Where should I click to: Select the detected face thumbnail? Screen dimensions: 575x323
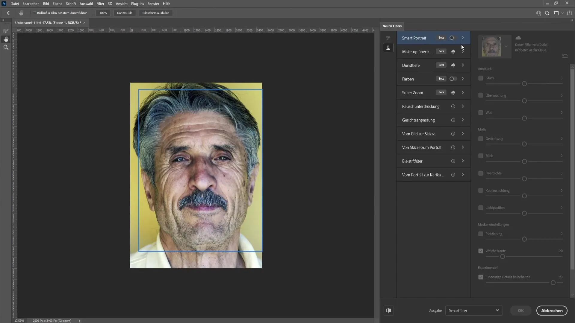pos(491,47)
